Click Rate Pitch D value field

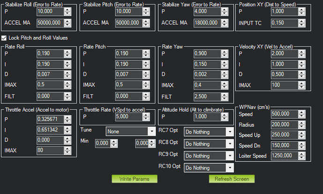[129, 74]
